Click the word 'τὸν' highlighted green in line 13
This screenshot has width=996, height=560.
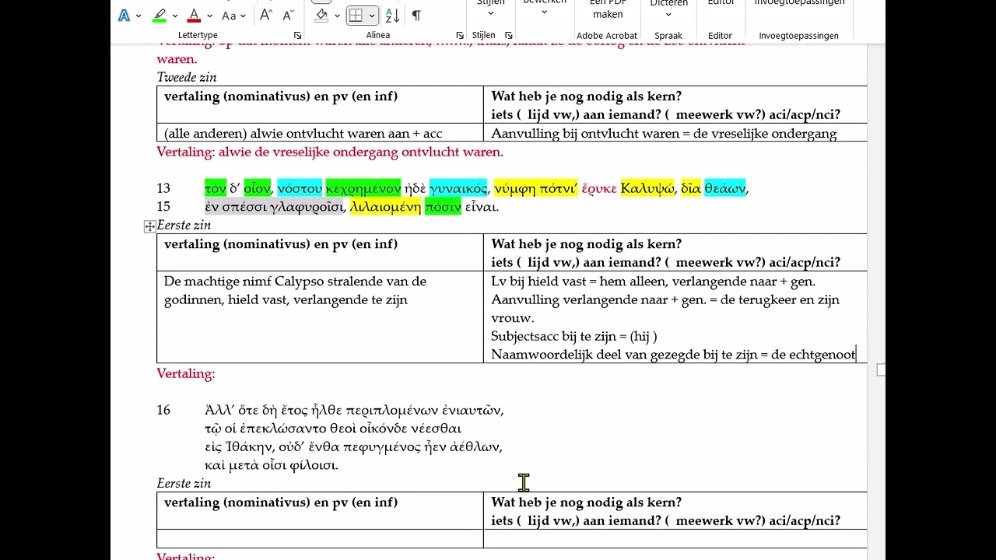(x=216, y=188)
